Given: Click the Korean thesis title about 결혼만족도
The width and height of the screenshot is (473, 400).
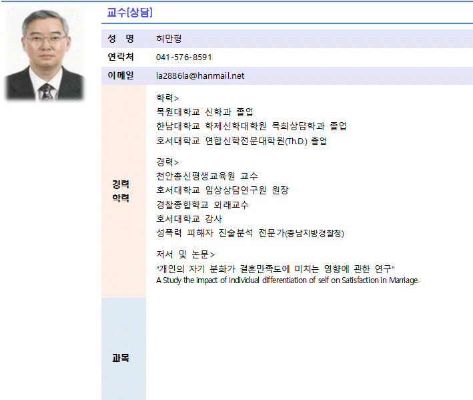Looking at the screenshot, I should click(276, 268).
